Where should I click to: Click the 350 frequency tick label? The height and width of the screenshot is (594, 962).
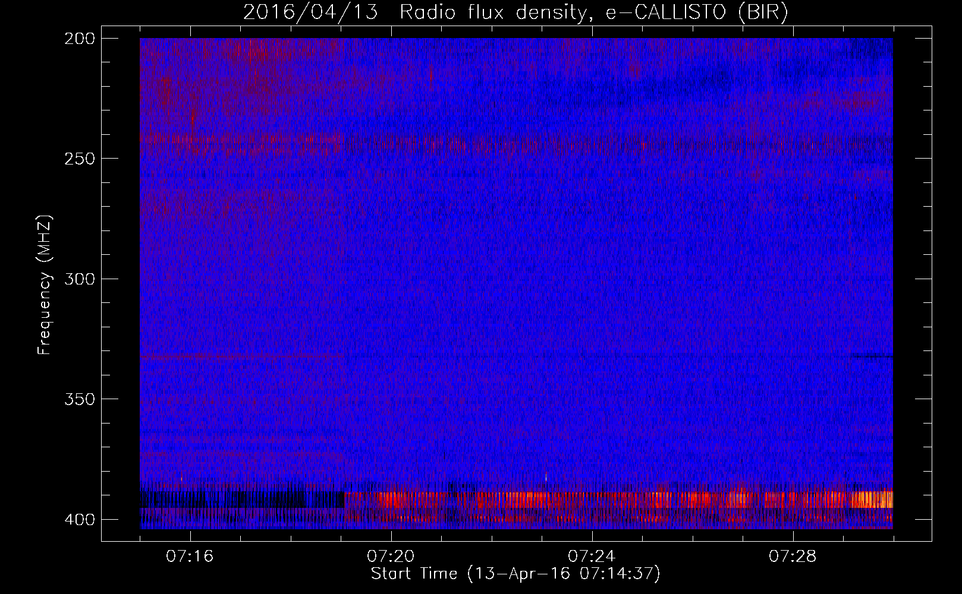coord(79,399)
